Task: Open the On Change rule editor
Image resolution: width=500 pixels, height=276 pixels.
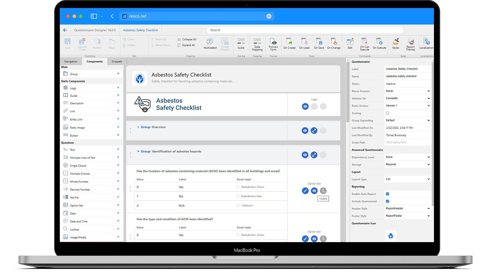Action: (334, 43)
